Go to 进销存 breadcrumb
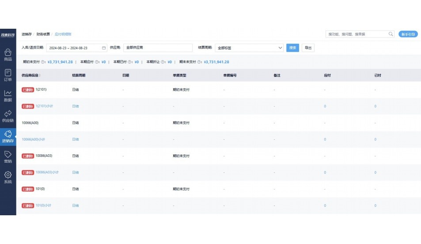Viewport: 421px width, 244px height. [27, 34]
